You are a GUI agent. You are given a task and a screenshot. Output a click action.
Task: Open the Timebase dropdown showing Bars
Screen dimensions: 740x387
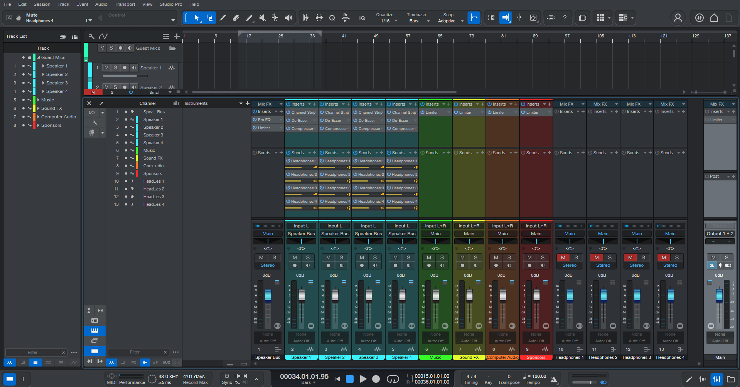(x=416, y=20)
